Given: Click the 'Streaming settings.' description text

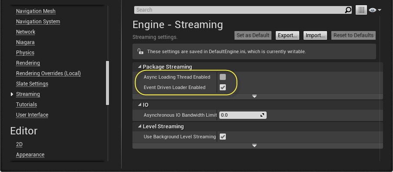Looking at the screenshot, I should click(155, 37).
